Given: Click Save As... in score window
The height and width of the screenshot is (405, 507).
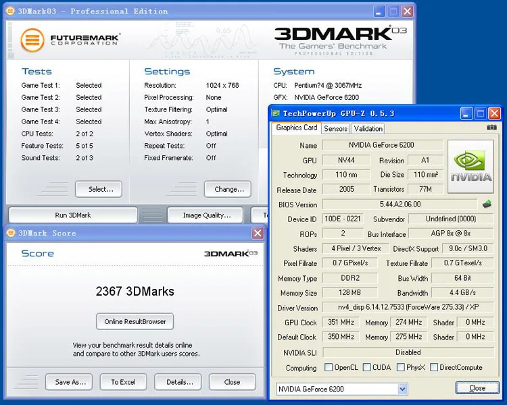Looking at the screenshot, I should click(69, 382).
